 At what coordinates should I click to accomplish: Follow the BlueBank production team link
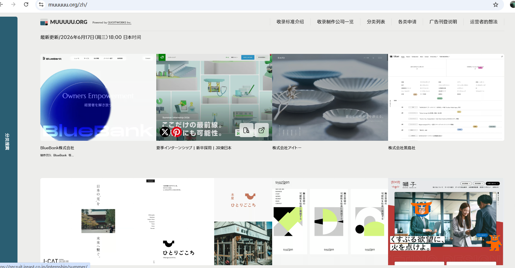pos(60,155)
